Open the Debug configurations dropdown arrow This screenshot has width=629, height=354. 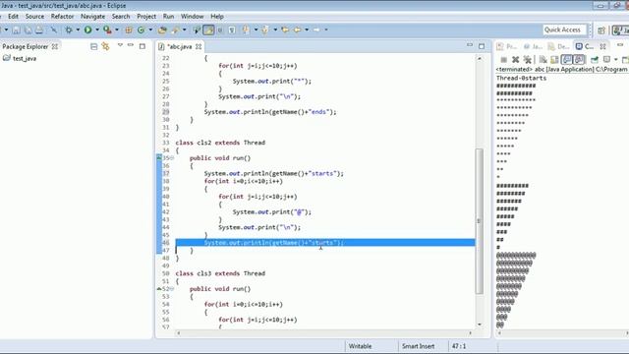pyautogui.click(x=78, y=30)
